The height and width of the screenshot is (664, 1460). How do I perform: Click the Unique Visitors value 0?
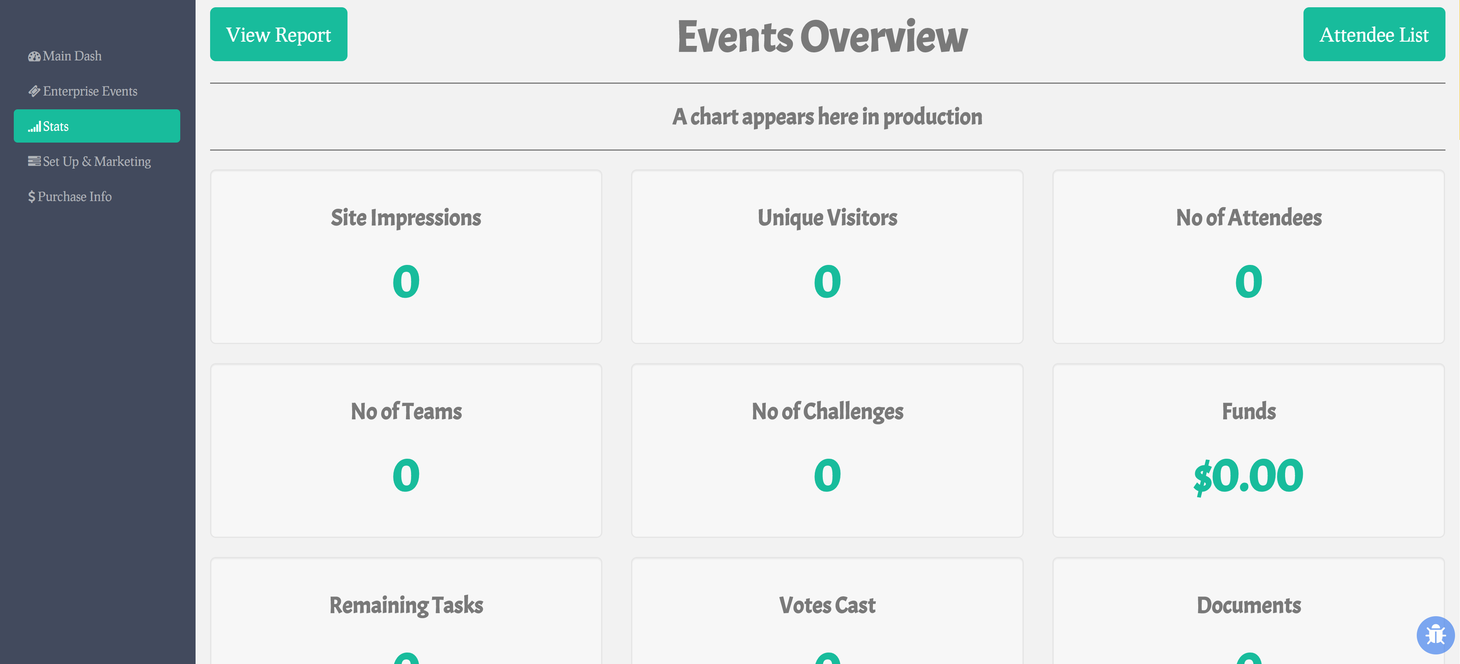[827, 281]
